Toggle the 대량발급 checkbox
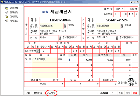The width and height of the screenshot is (140, 96). 98,93
